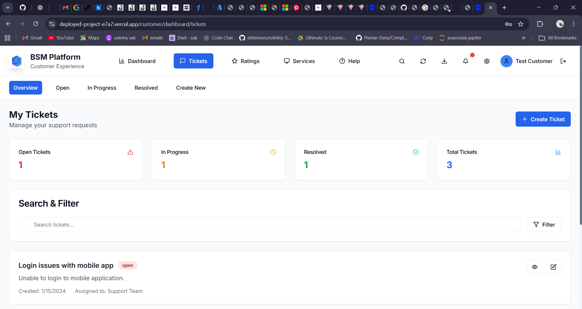Switch to the Create New tab

[x=191, y=88]
